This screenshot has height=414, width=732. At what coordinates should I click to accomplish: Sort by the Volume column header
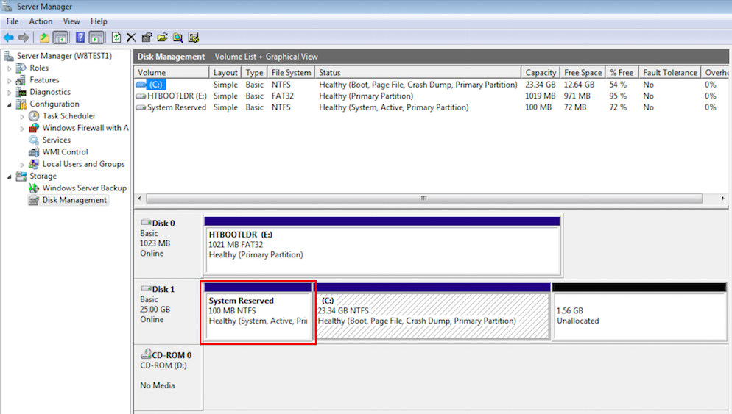click(172, 72)
